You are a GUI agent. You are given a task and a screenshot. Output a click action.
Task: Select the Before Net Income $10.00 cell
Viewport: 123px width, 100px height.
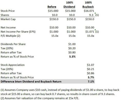[54, 28]
